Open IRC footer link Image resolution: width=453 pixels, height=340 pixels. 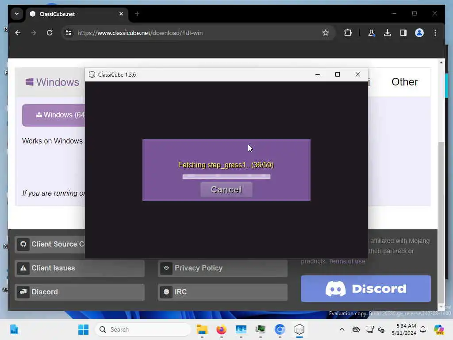tap(223, 292)
